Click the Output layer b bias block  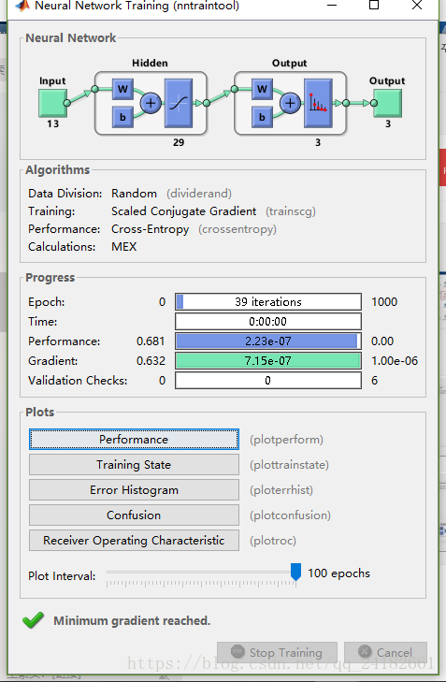(x=262, y=117)
